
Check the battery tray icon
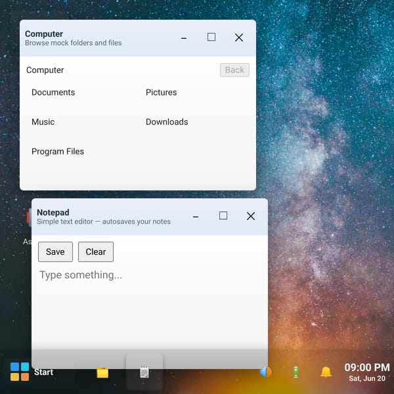[x=295, y=372]
